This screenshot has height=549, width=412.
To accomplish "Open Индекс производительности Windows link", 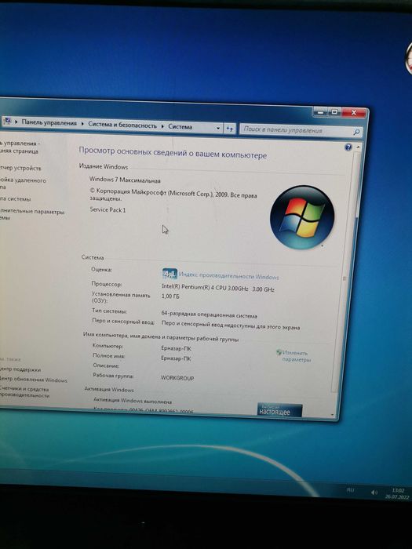I will [x=229, y=276].
